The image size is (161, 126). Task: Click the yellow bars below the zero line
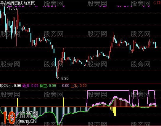(x=113, y=112)
